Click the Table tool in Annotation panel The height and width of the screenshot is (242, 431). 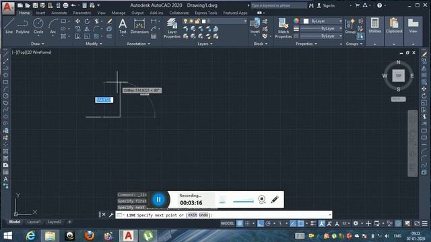[154, 36]
